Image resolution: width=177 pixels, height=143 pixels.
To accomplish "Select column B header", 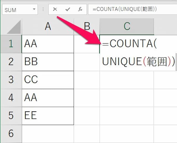I will pos(87,26).
